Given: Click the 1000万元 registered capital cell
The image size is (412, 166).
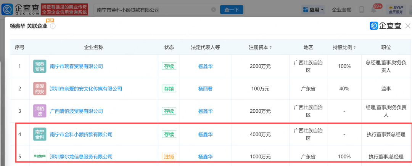Looking at the screenshot, I should click(260, 157).
